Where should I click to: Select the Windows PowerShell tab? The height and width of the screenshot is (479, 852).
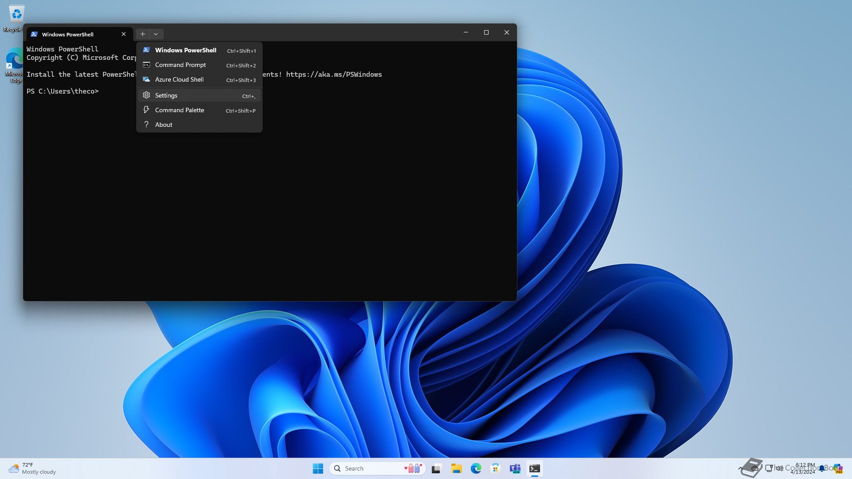79,34
